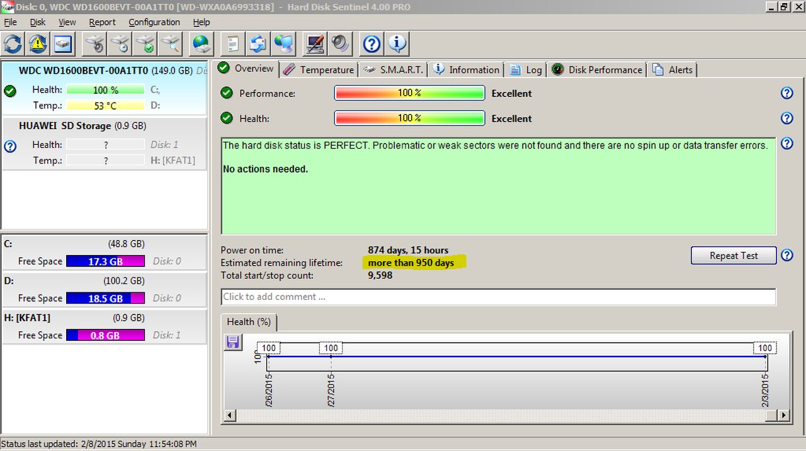Click the green check icon next to Health label
Screen dimensions: 806x451
[x=226, y=118]
